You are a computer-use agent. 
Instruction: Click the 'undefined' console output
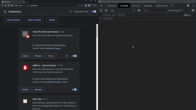pyautogui.click(x=107, y=18)
